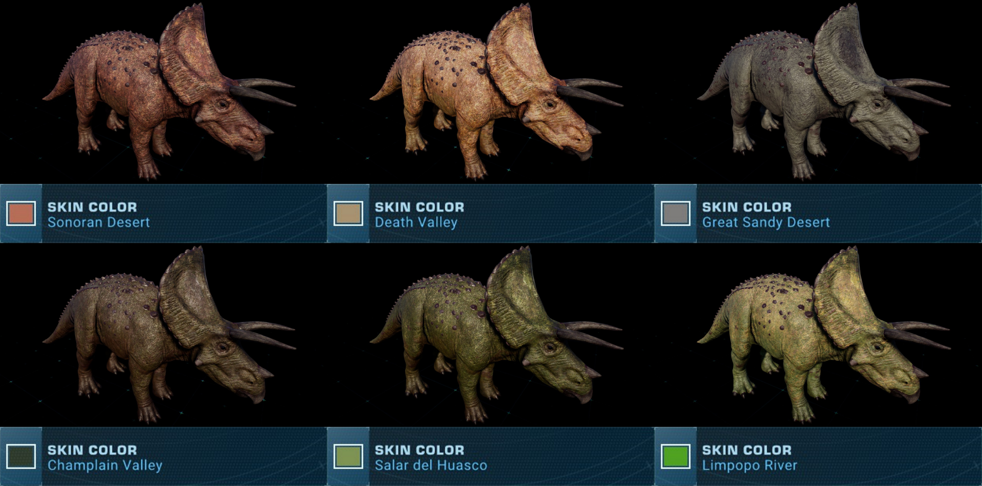Click the gray Great Sandy Desert triceratops
982x486 pixels.
[x=823, y=92]
